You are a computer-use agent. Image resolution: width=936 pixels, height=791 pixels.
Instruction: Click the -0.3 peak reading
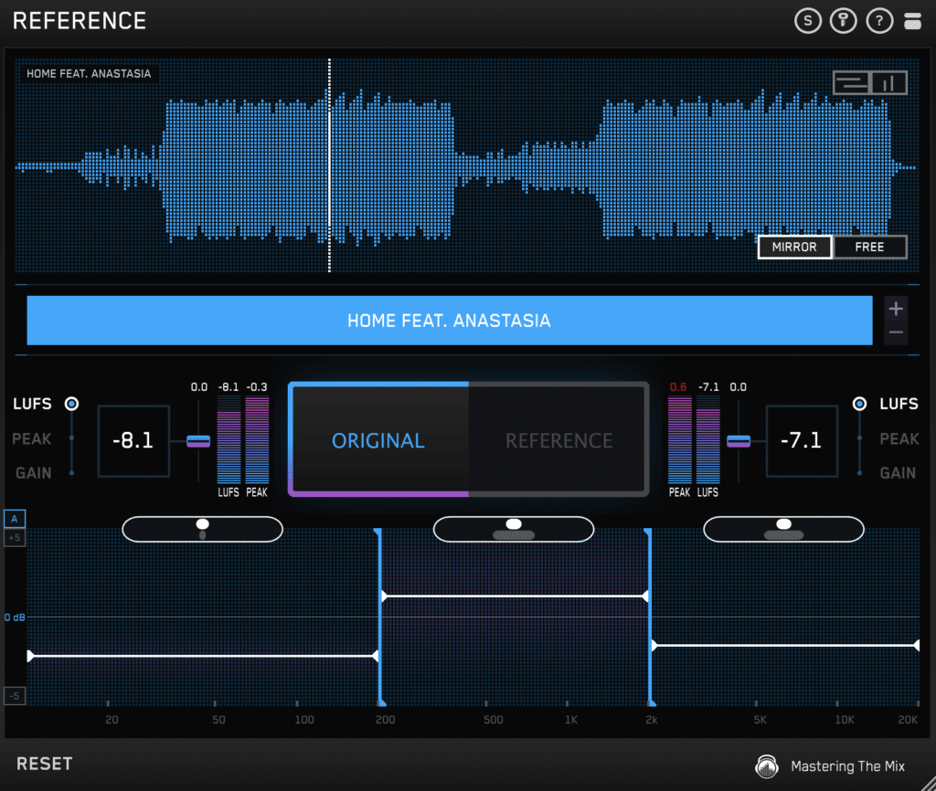coord(257,386)
